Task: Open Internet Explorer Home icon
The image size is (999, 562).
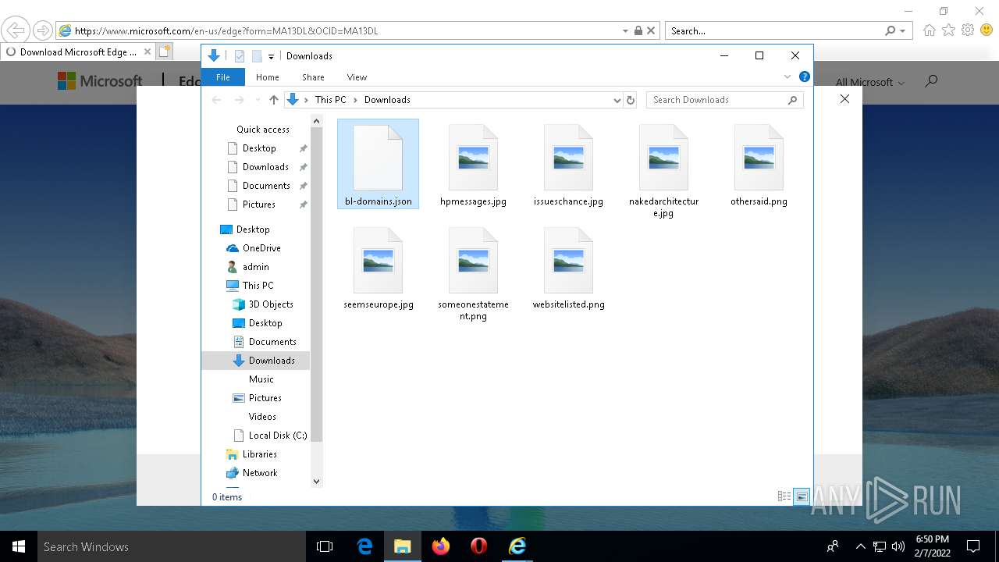Action: (929, 30)
